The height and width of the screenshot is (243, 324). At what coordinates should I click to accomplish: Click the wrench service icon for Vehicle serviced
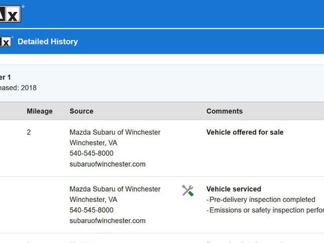pyautogui.click(x=188, y=191)
